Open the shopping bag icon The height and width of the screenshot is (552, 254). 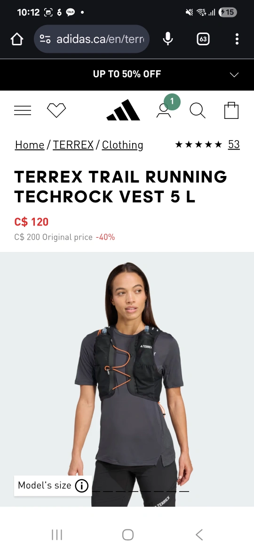pos(231,110)
